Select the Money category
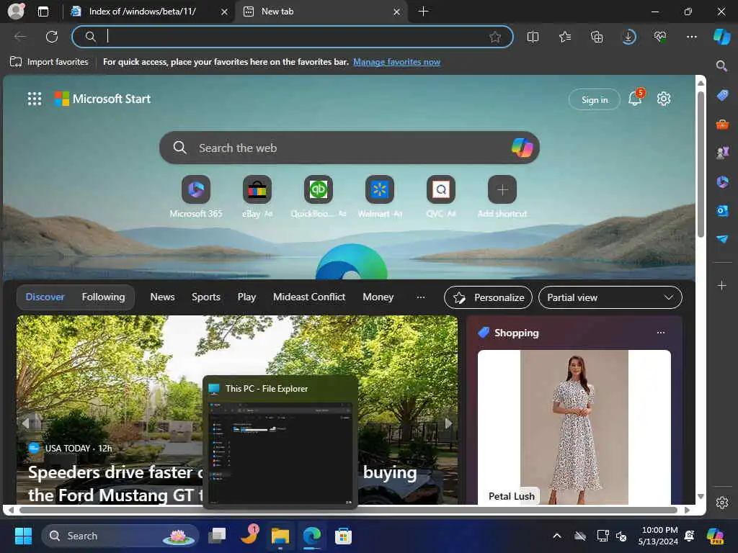This screenshot has height=553, width=738. tap(378, 297)
